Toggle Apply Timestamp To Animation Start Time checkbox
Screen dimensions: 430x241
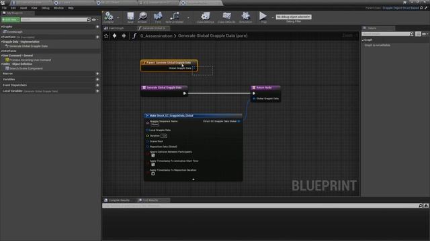click(x=153, y=165)
